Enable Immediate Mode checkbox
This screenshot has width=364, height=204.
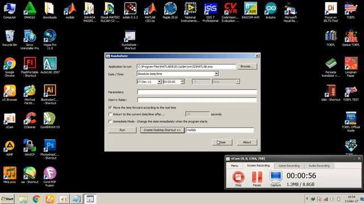point(110,121)
